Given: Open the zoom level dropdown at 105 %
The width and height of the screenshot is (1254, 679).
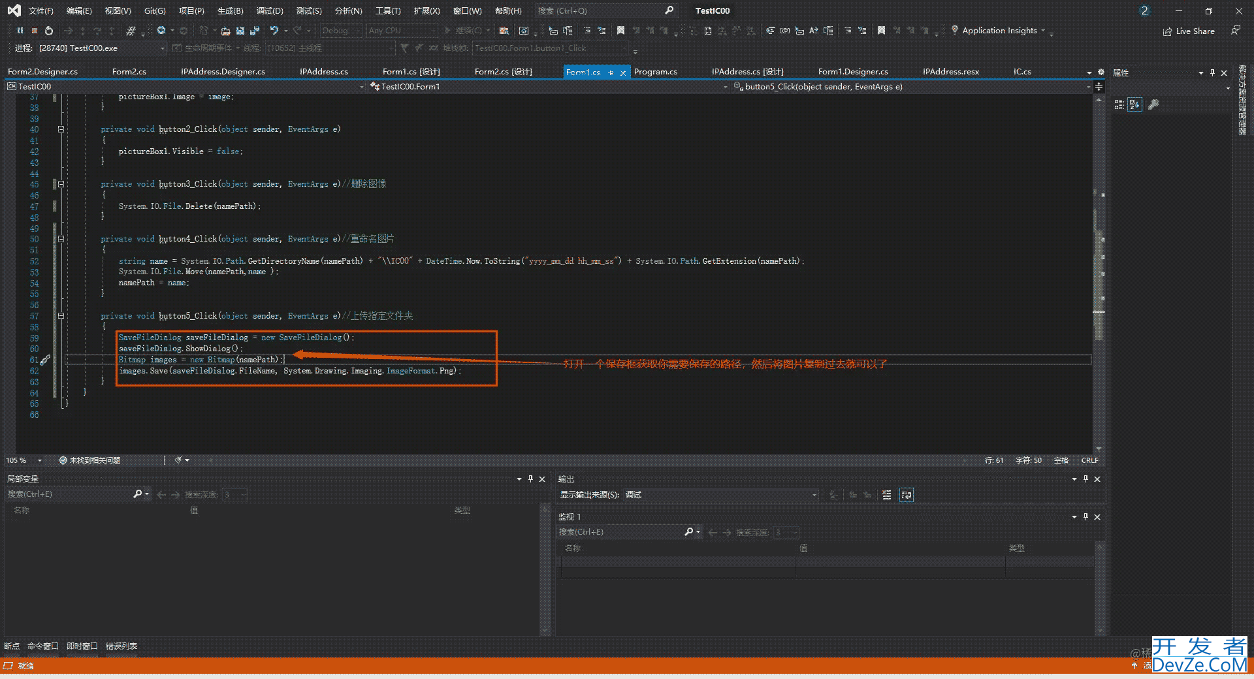Looking at the screenshot, I should 40,460.
